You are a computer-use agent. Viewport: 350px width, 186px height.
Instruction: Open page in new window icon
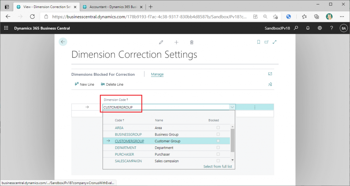coord(266,42)
